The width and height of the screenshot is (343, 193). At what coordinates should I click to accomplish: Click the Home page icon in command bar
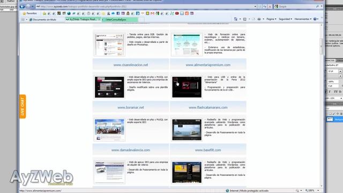(x=236, y=19)
